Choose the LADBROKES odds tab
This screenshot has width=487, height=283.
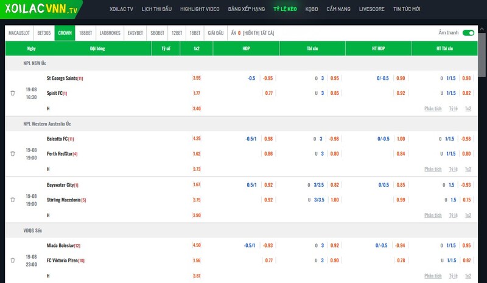click(x=110, y=33)
